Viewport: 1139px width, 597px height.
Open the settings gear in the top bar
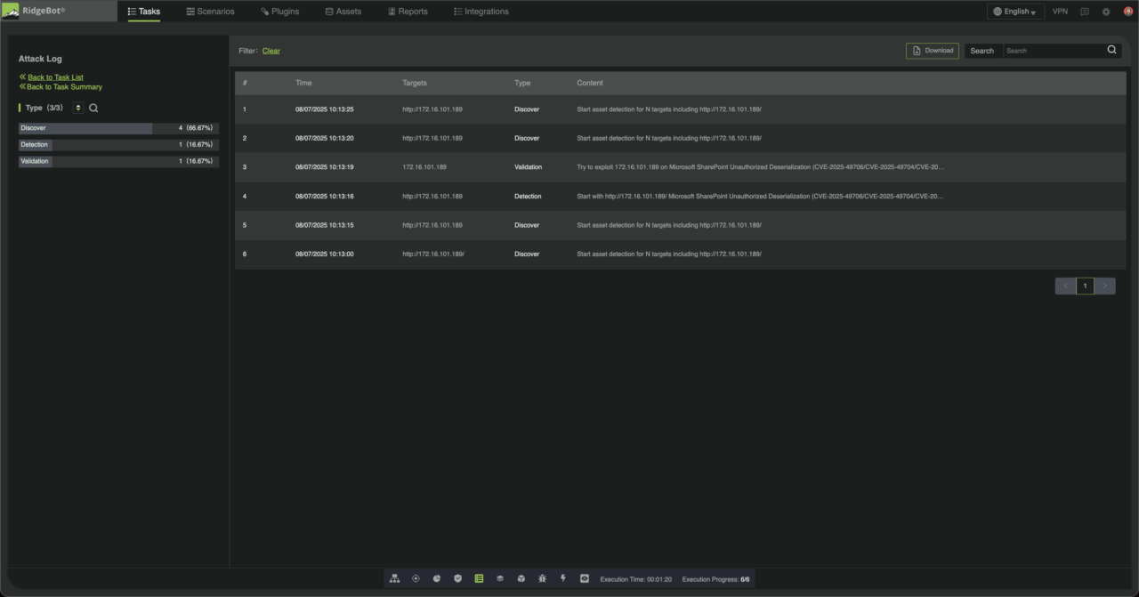1105,11
